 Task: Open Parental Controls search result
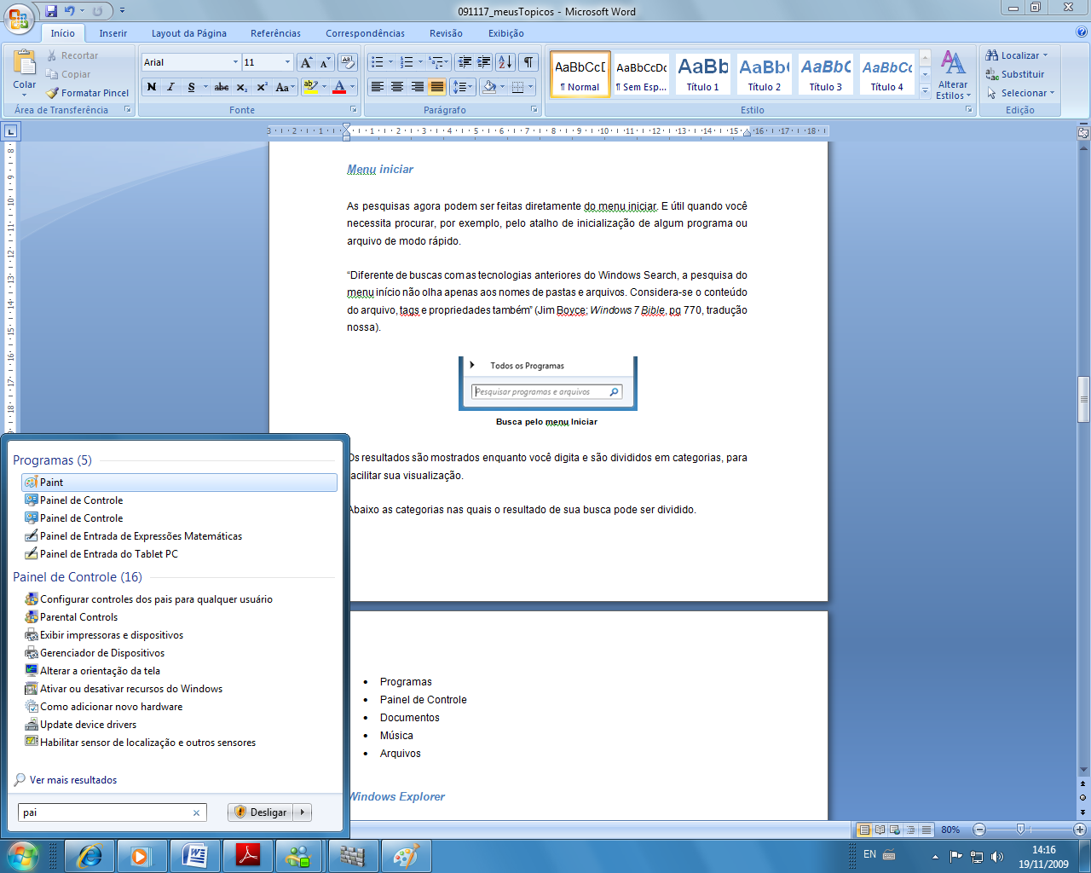tap(179, 617)
